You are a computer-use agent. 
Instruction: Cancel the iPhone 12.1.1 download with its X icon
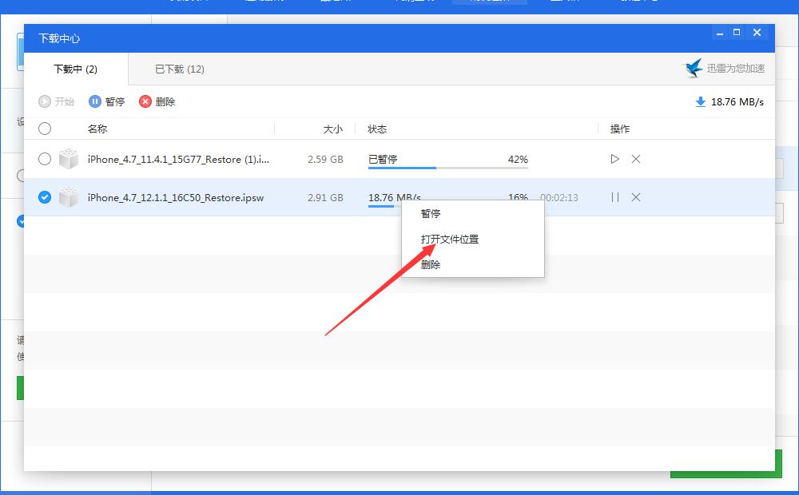pos(636,197)
